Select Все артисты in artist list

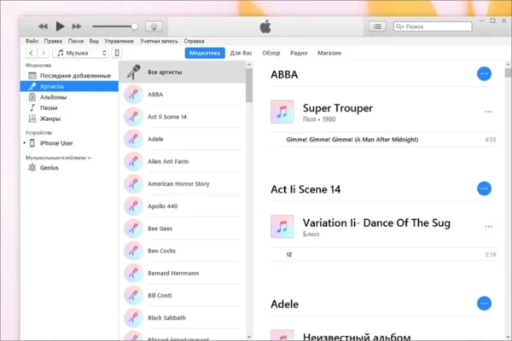click(182, 72)
